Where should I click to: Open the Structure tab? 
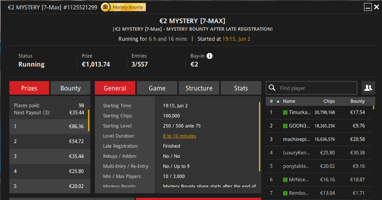click(199, 88)
